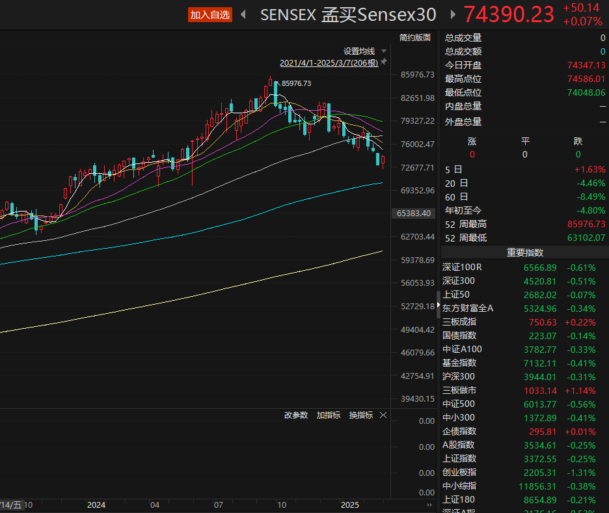This screenshot has height=513, width=609.
Task: Select 深证300 index row
Action: click(524, 281)
